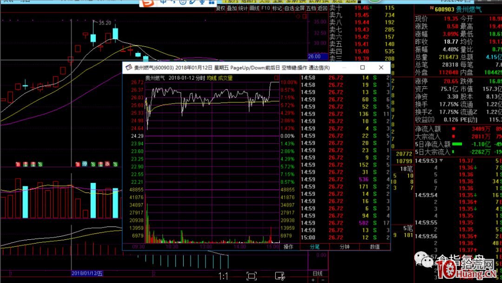
Task: Open the 操作 tab in popup
Action: (x=289, y=247)
